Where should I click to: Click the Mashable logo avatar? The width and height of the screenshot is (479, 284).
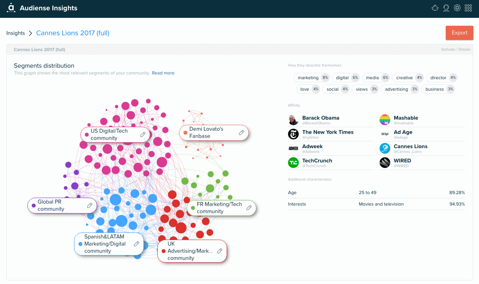[x=385, y=120]
